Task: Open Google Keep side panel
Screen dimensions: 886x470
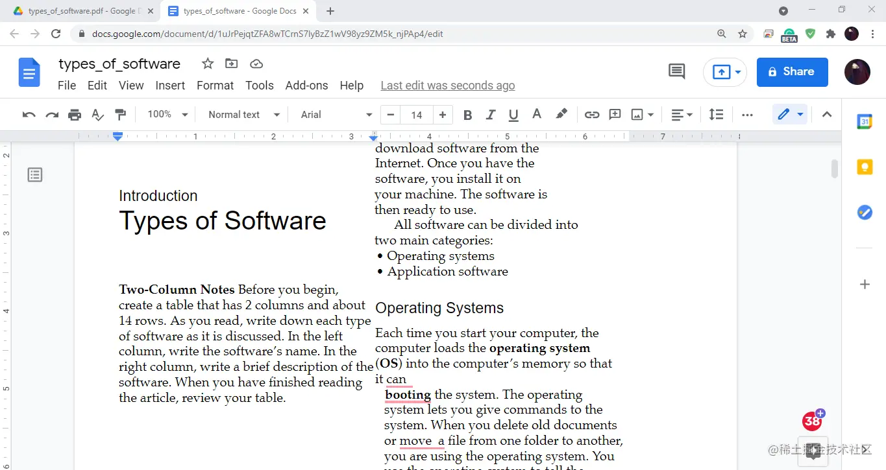Action: pyautogui.click(x=865, y=167)
